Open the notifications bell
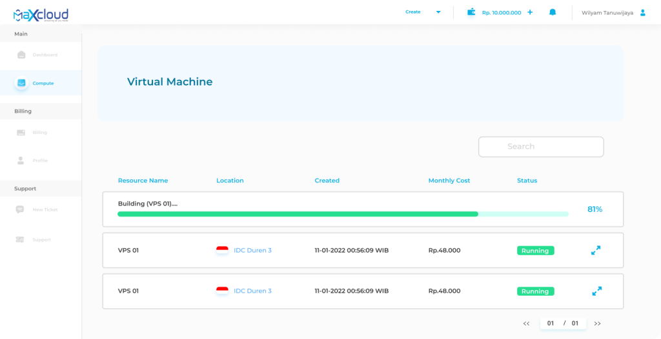 [553, 12]
